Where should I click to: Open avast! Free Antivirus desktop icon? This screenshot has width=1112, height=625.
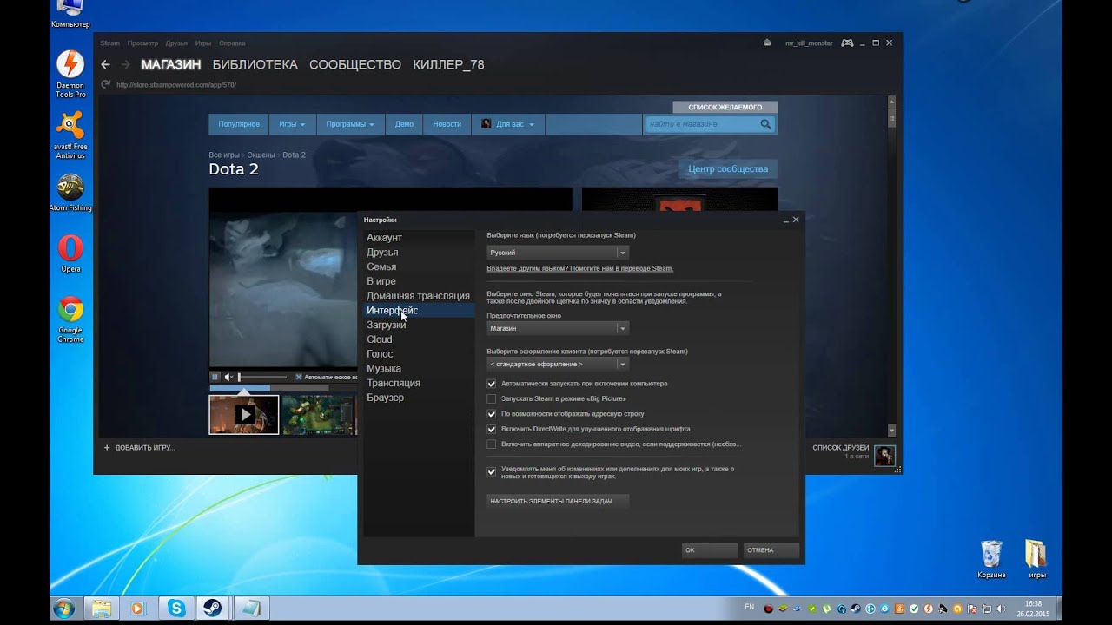(x=70, y=135)
